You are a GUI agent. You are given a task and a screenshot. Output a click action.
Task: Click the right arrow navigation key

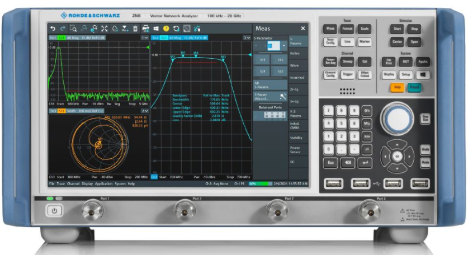[x=409, y=157]
